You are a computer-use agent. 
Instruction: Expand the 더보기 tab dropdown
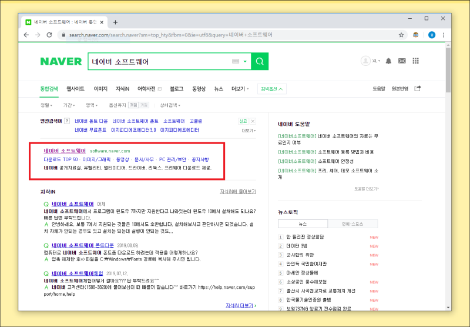click(240, 89)
